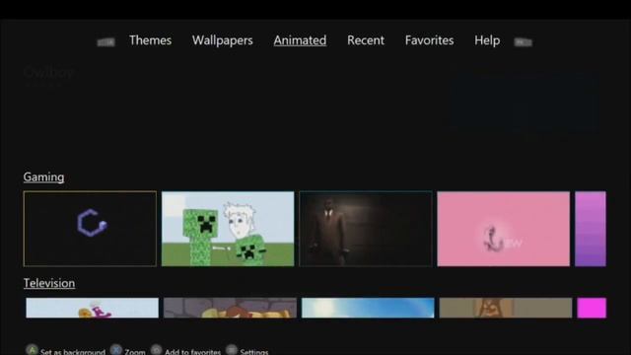Click the blue X button icon
The width and height of the screenshot is (631, 355).
tap(116, 350)
